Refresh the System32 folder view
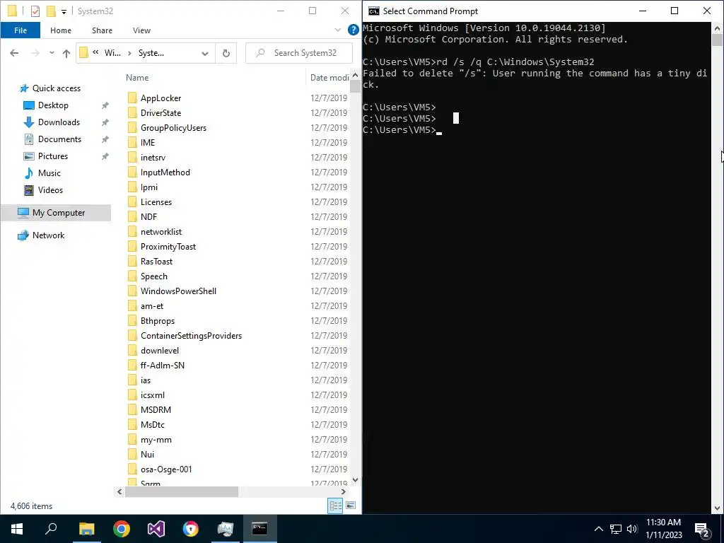Image resolution: width=724 pixels, height=543 pixels. (226, 53)
